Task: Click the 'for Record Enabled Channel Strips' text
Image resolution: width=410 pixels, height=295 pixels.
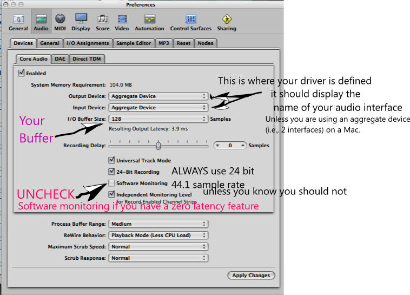Action: [157, 201]
